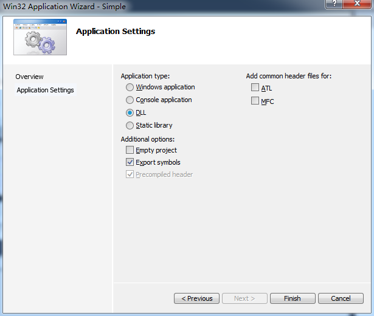Click the Application Settings heading text
This screenshot has height=316, width=374.
(116, 31)
